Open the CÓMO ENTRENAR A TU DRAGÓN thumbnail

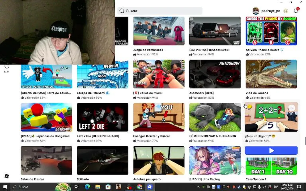point(215,117)
